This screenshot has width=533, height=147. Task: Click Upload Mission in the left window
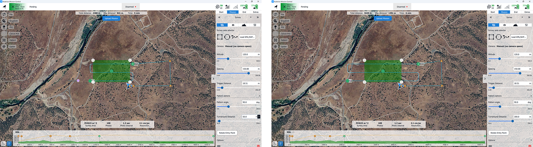click(111, 18)
